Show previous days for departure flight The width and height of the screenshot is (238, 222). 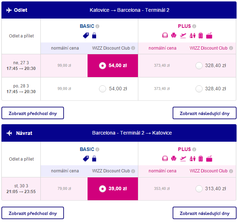[x=33, y=113]
